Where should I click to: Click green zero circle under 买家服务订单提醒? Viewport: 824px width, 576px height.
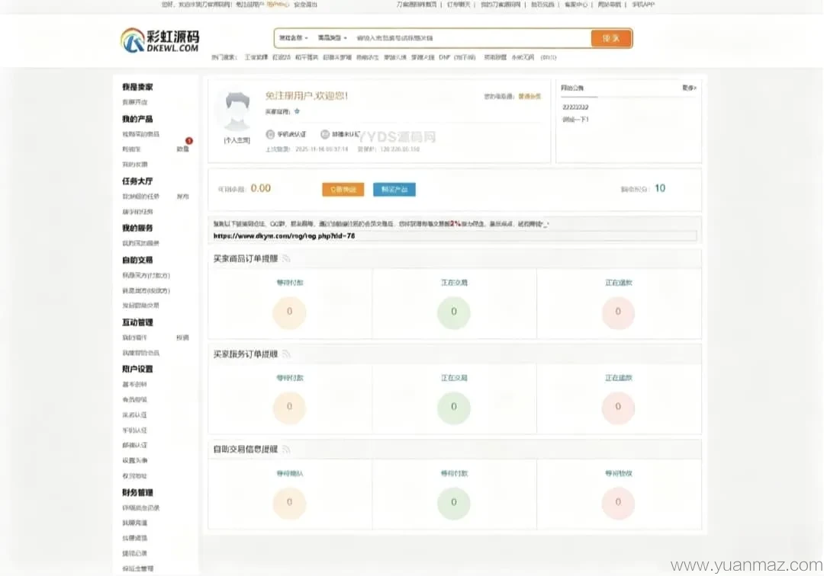[454, 407]
